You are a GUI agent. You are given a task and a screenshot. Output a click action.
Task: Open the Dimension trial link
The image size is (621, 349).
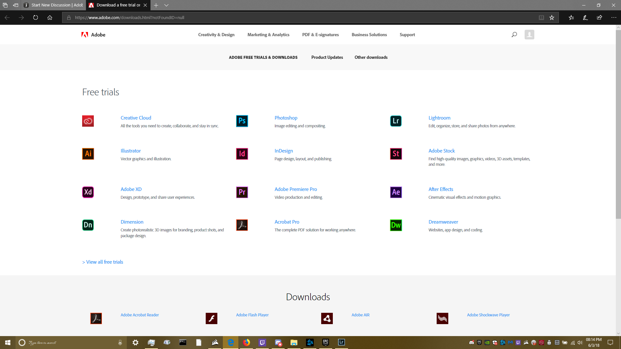[x=132, y=222]
